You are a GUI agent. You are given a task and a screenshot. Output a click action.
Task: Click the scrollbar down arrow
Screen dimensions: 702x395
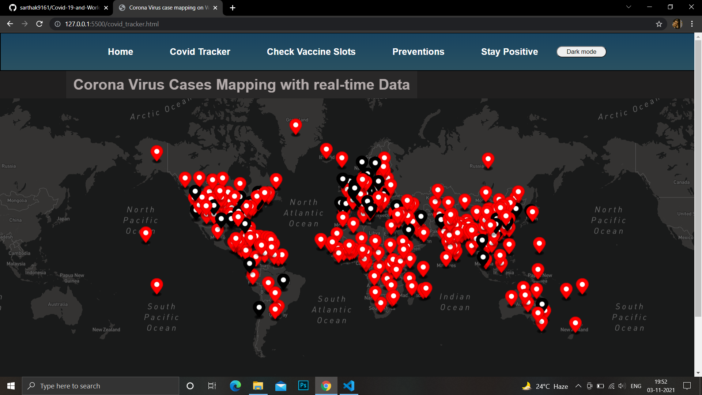(698, 373)
